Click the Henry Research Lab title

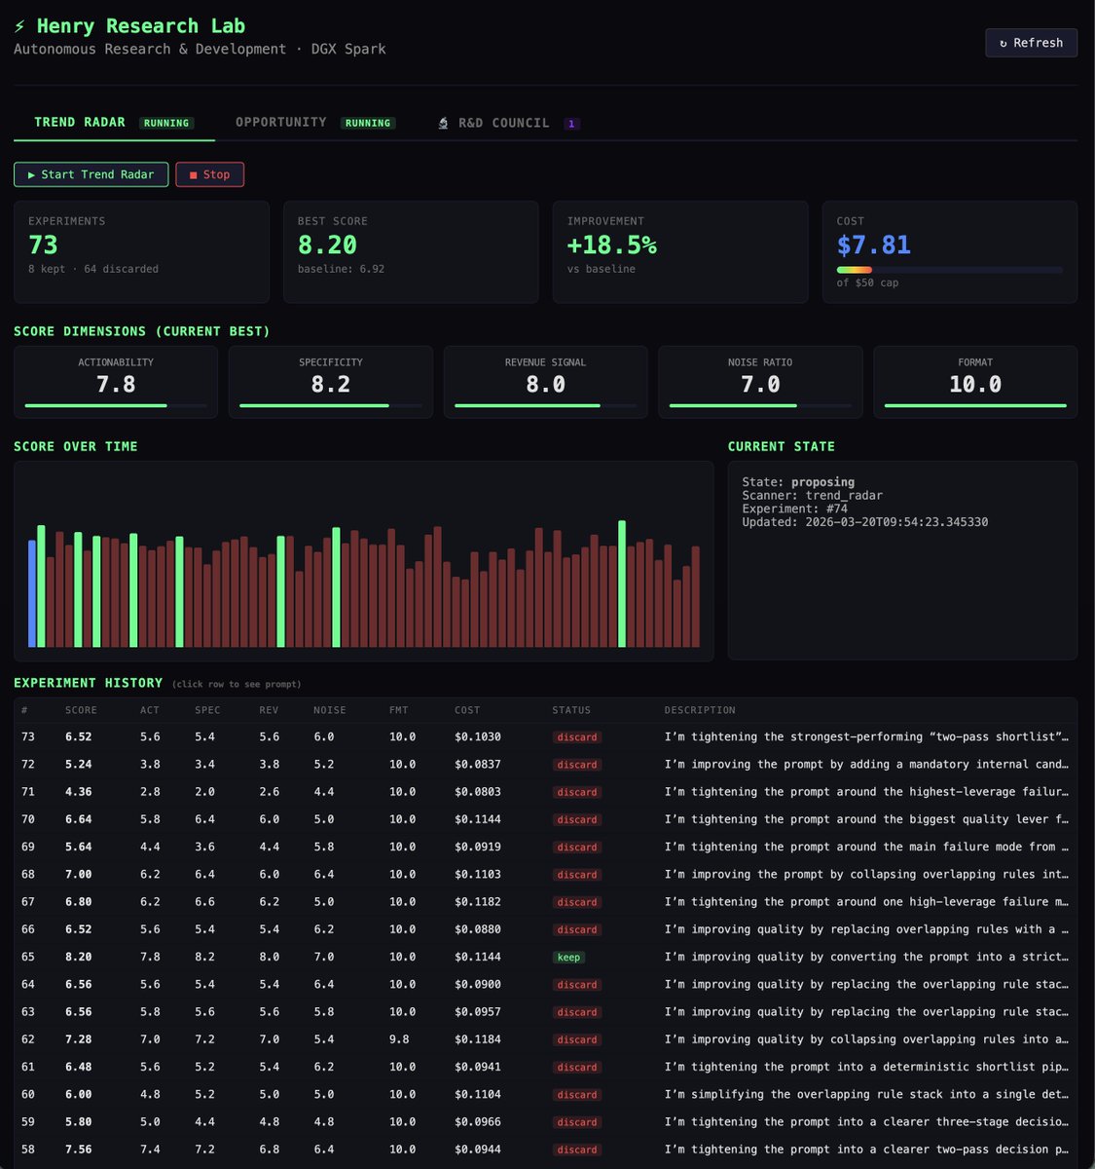pyautogui.click(x=141, y=26)
